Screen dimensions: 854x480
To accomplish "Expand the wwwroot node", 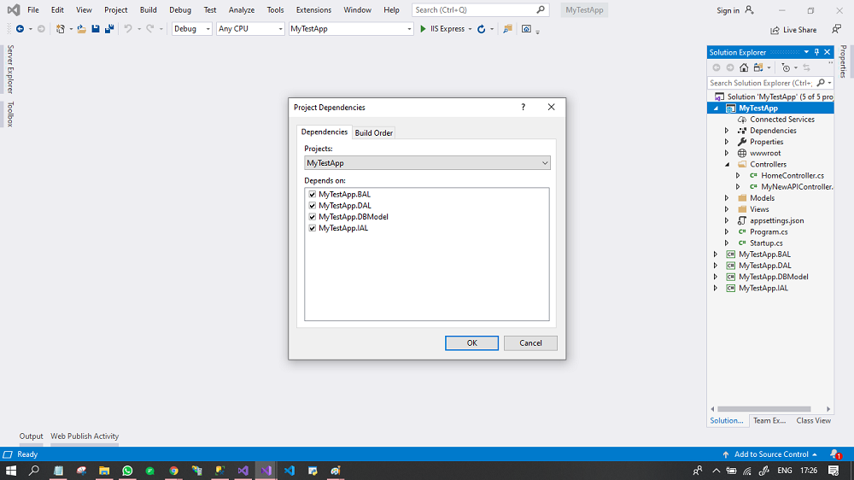I will pos(727,153).
